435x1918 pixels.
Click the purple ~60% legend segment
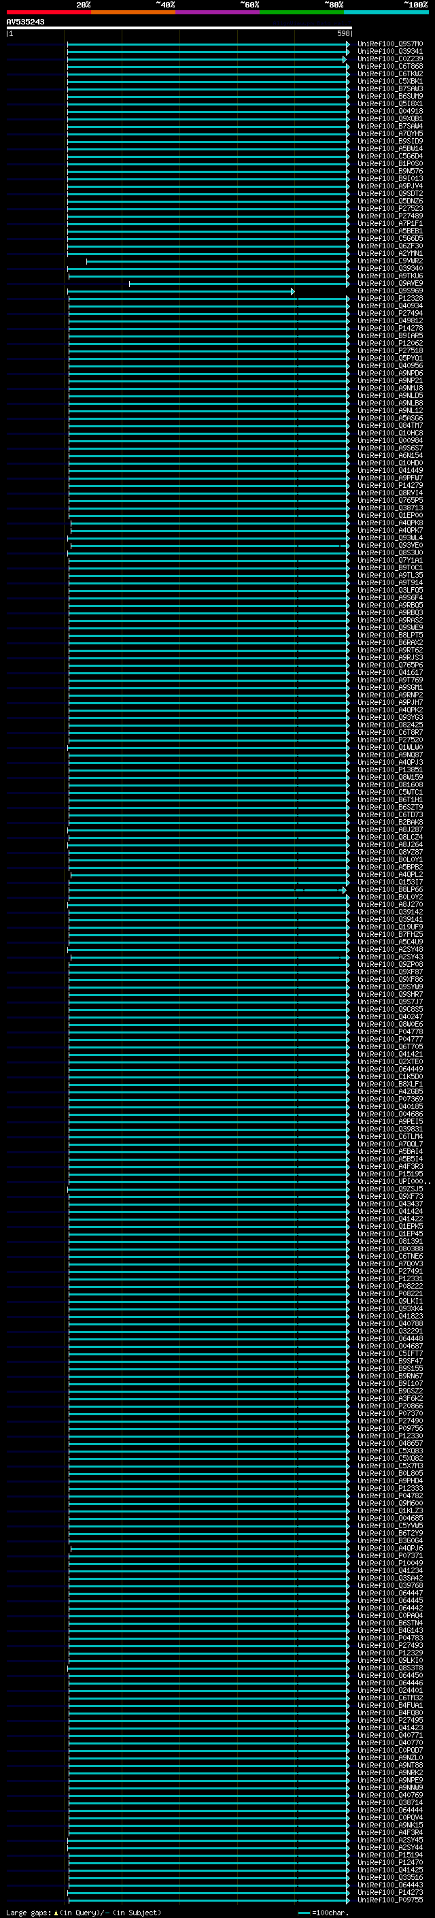218,12
